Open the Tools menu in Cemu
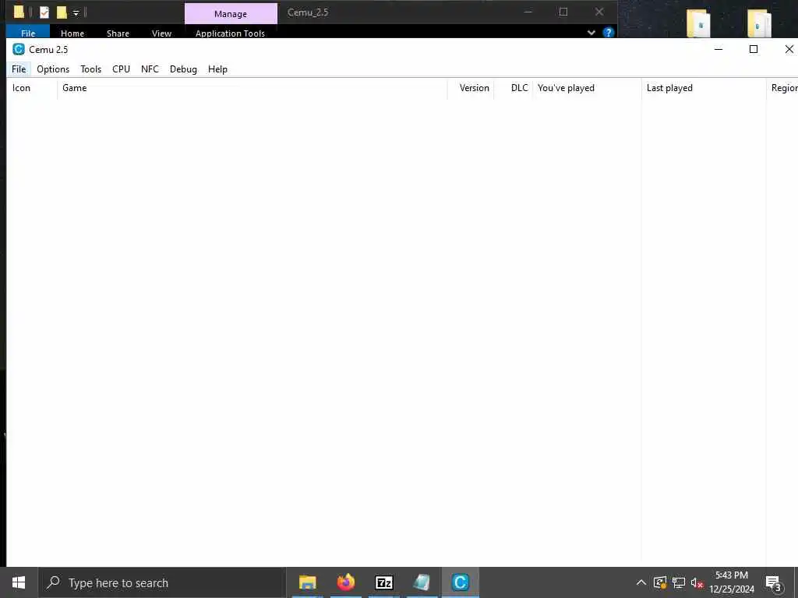This screenshot has width=798, height=598. [x=90, y=69]
